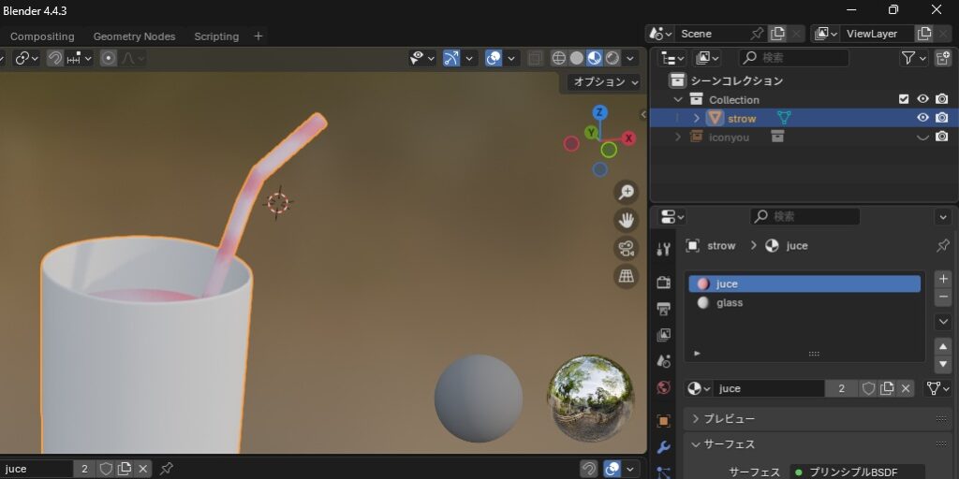Open overlays options dropdown arrow

tap(510, 58)
